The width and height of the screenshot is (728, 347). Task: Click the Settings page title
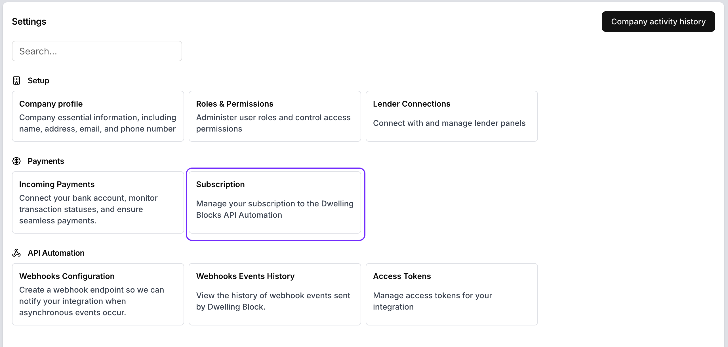[29, 22]
